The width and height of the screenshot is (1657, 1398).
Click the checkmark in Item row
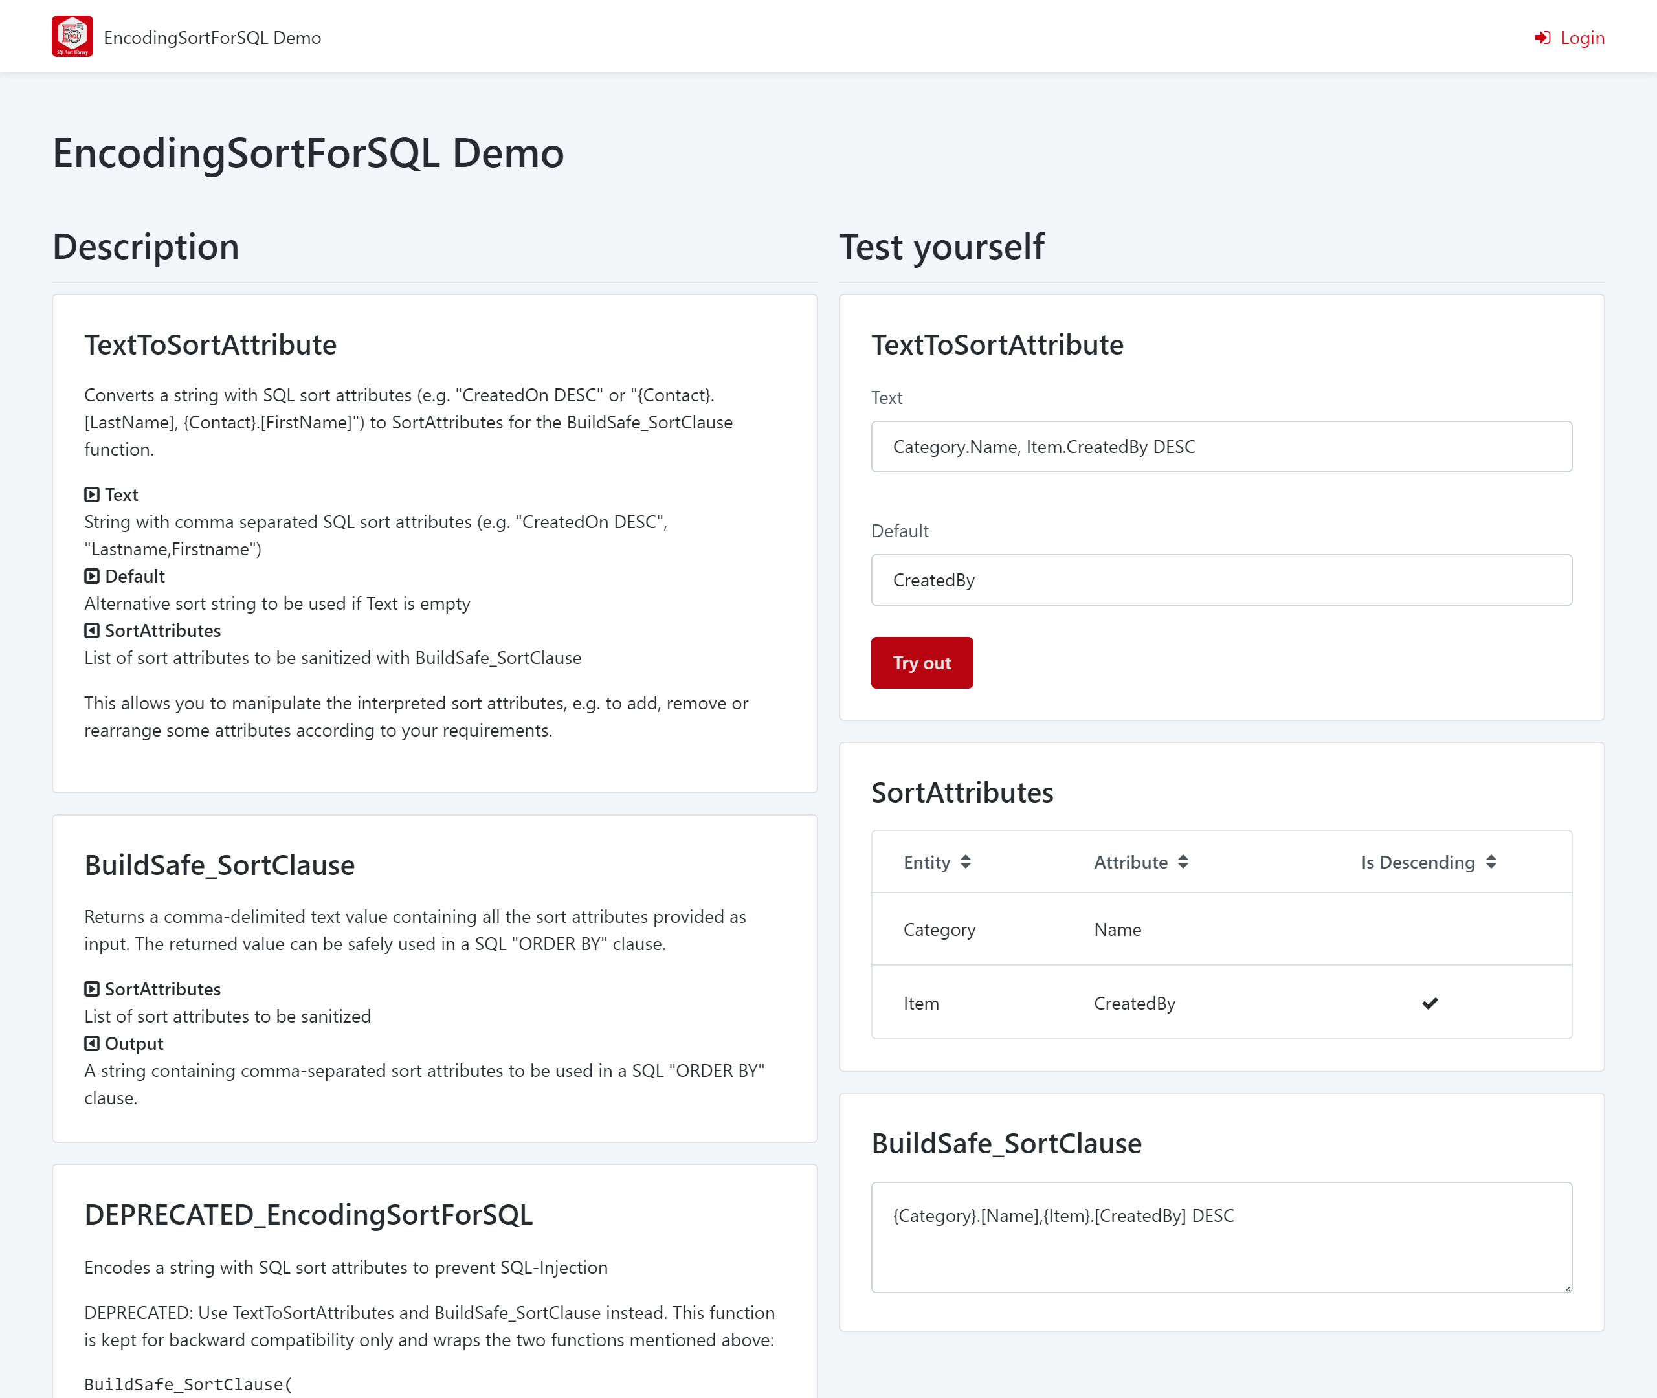(x=1429, y=1003)
